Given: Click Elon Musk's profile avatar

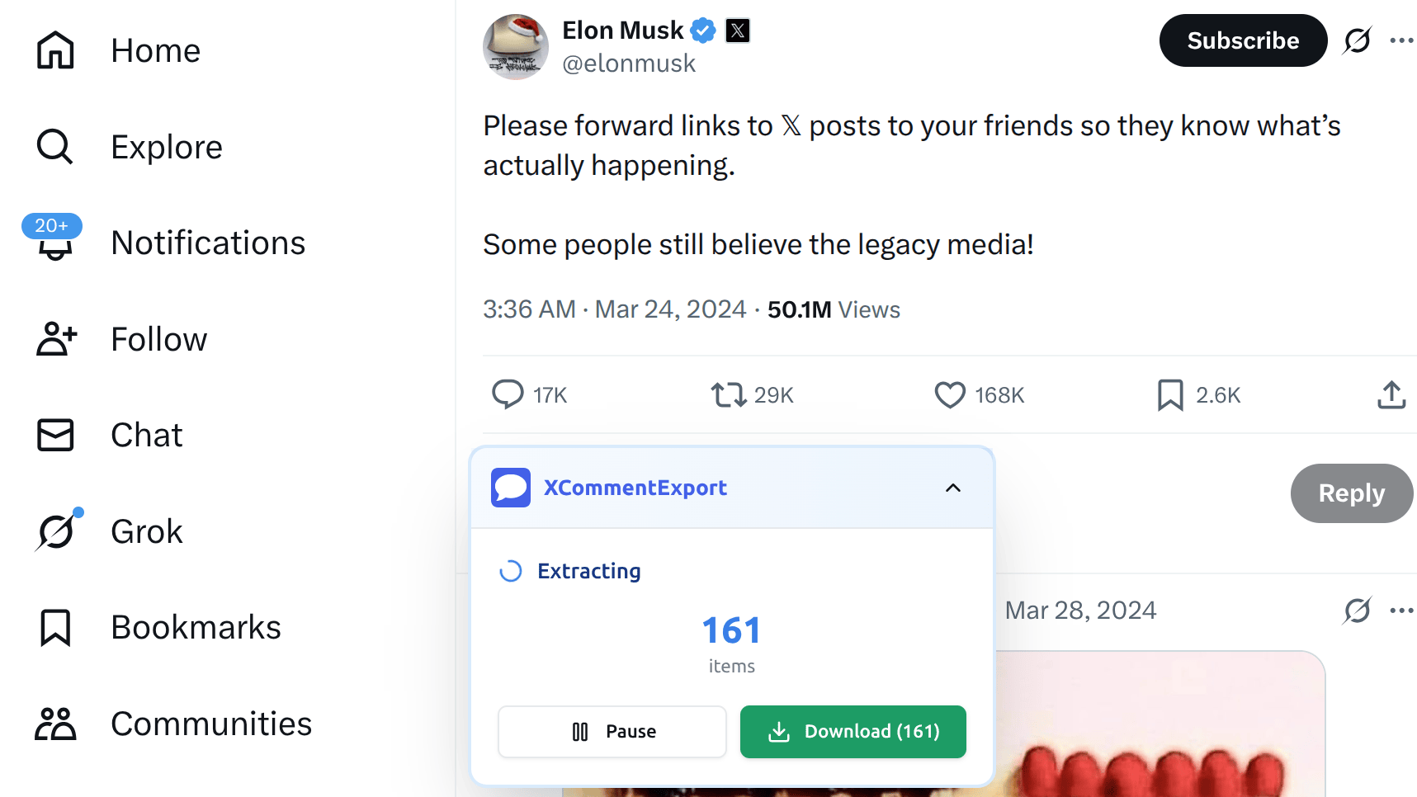Looking at the screenshot, I should tap(516, 46).
